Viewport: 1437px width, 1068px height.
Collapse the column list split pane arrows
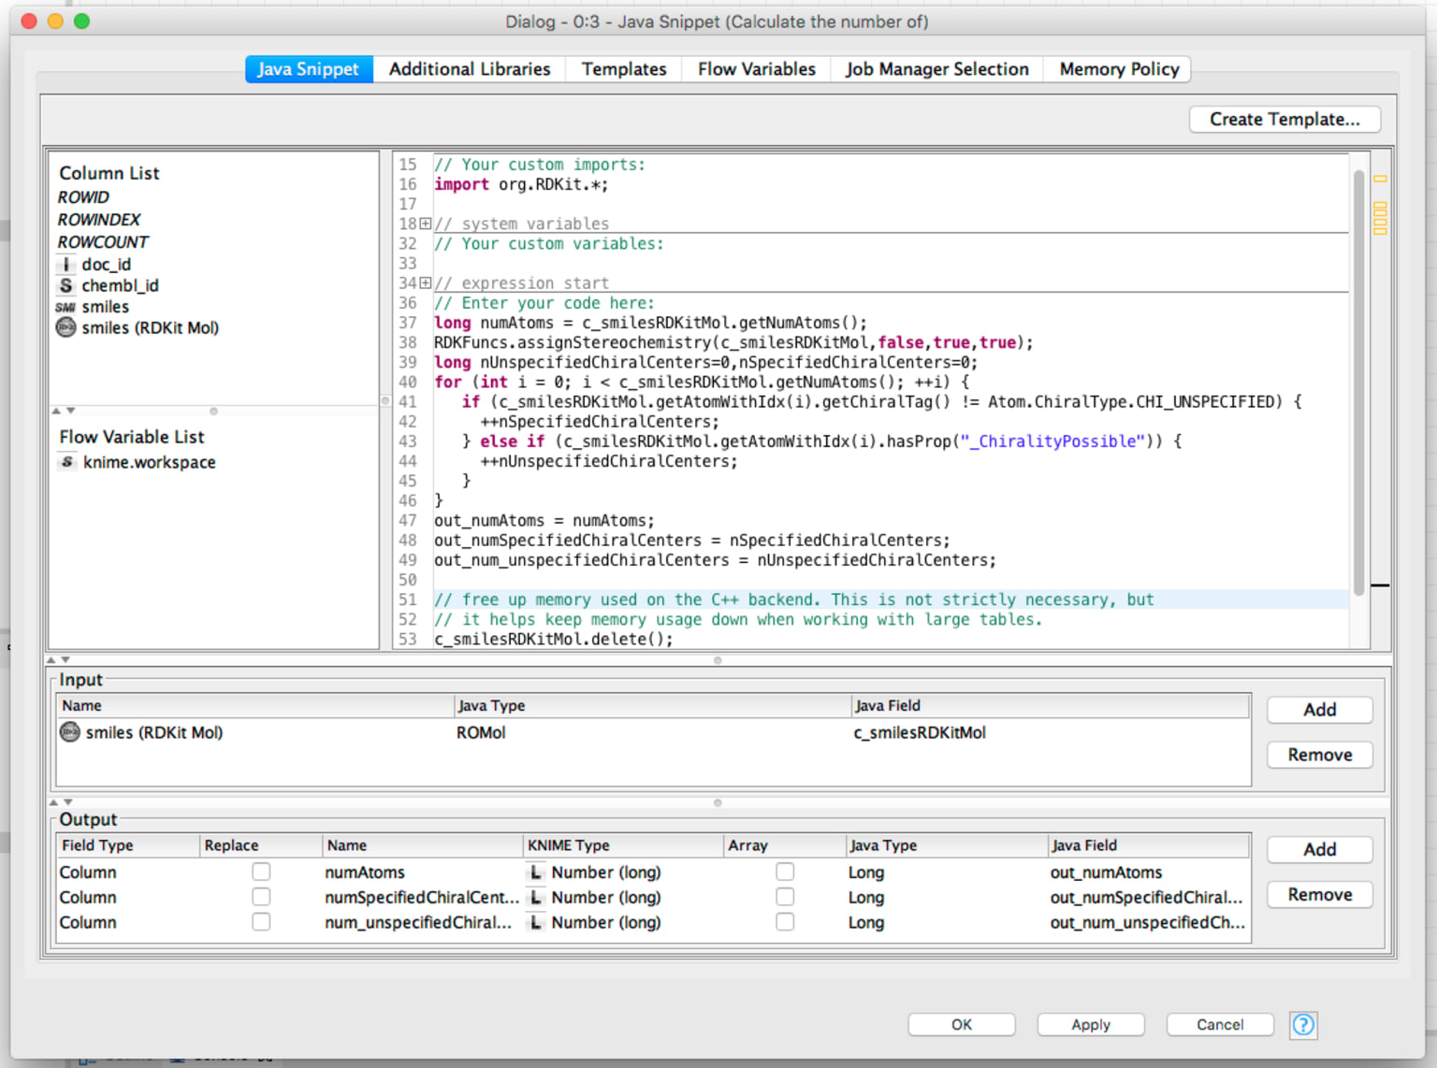(x=63, y=411)
